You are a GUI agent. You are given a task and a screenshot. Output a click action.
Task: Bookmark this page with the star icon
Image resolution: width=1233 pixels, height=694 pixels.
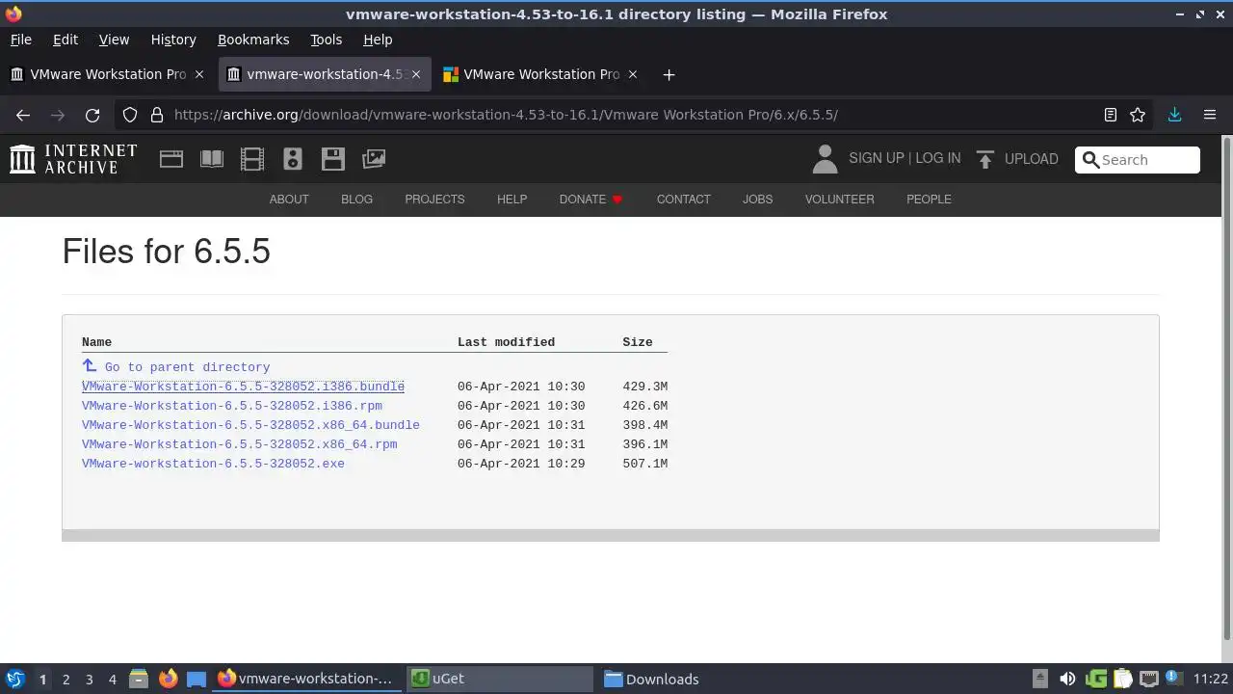tap(1138, 115)
